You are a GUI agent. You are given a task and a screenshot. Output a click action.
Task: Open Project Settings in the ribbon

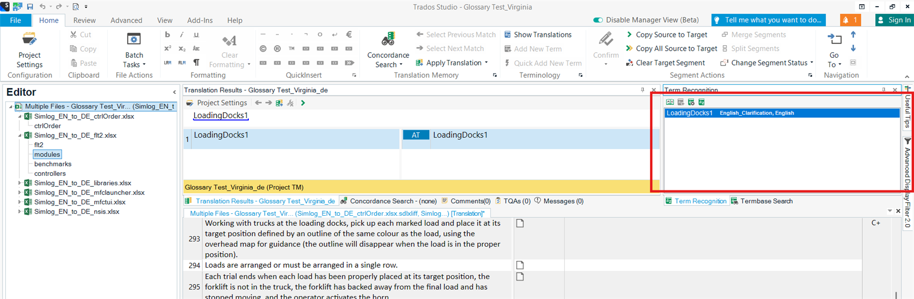pos(29,50)
